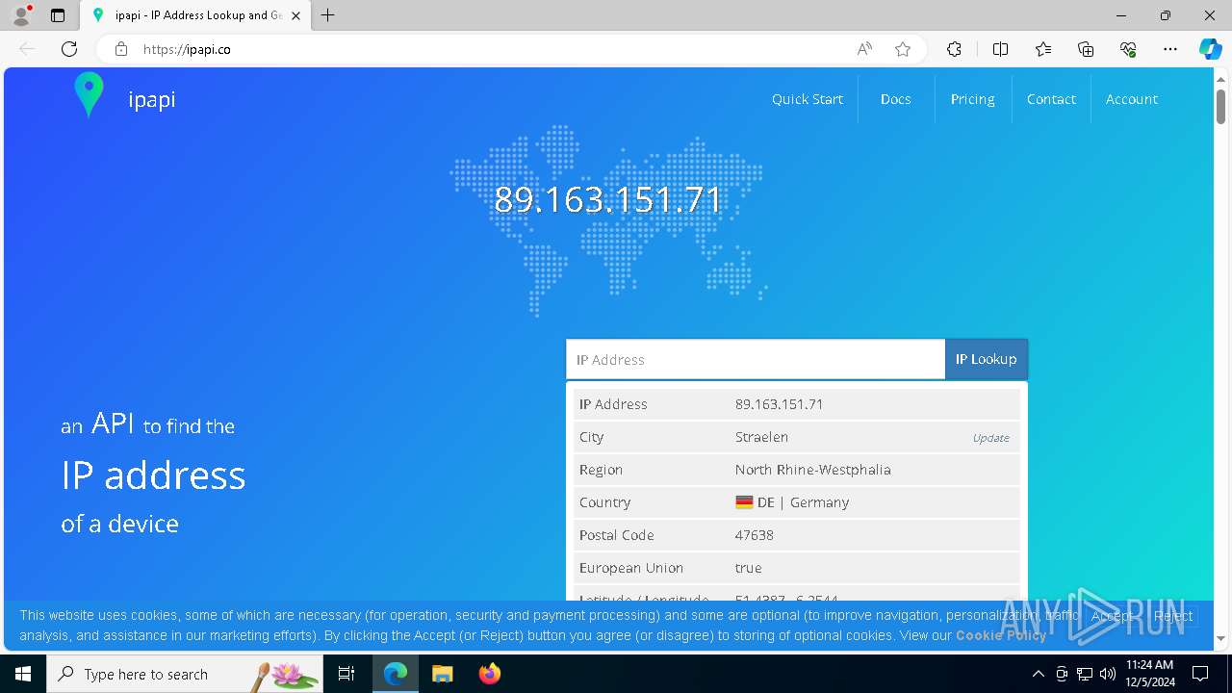Click the taskbar search box
This screenshot has height=693, width=1232.
click(x=185, y=674)
